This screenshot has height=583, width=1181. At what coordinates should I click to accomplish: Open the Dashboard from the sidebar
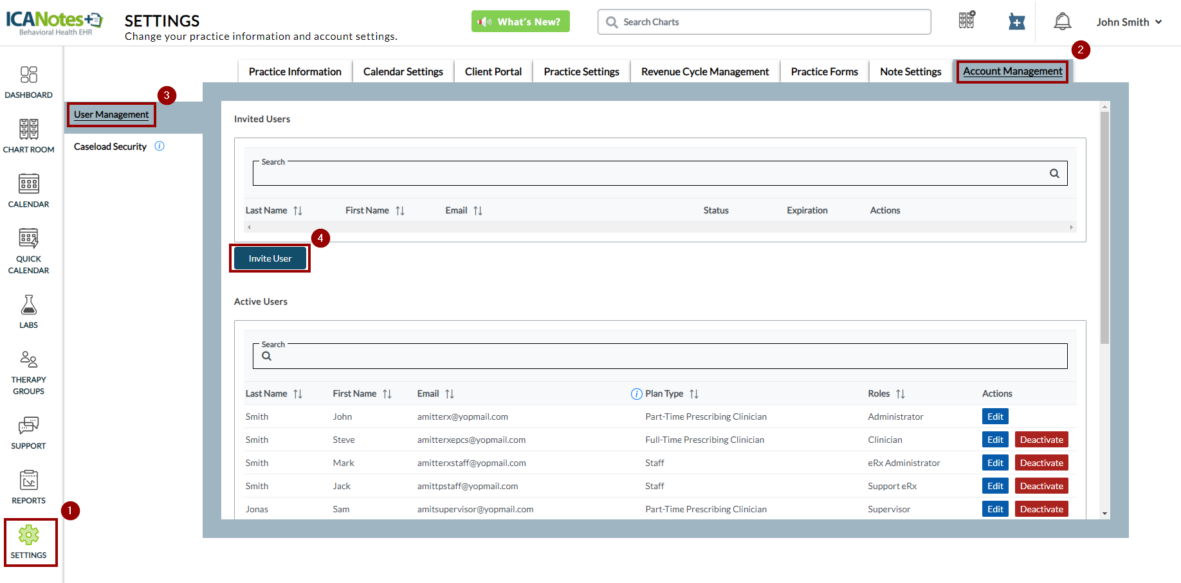(x=28, y=75)
